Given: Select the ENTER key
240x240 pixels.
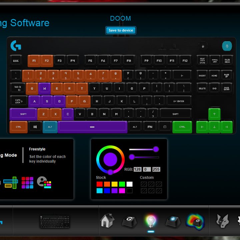Looking at the screenshot, I should (x=179, y=101).
